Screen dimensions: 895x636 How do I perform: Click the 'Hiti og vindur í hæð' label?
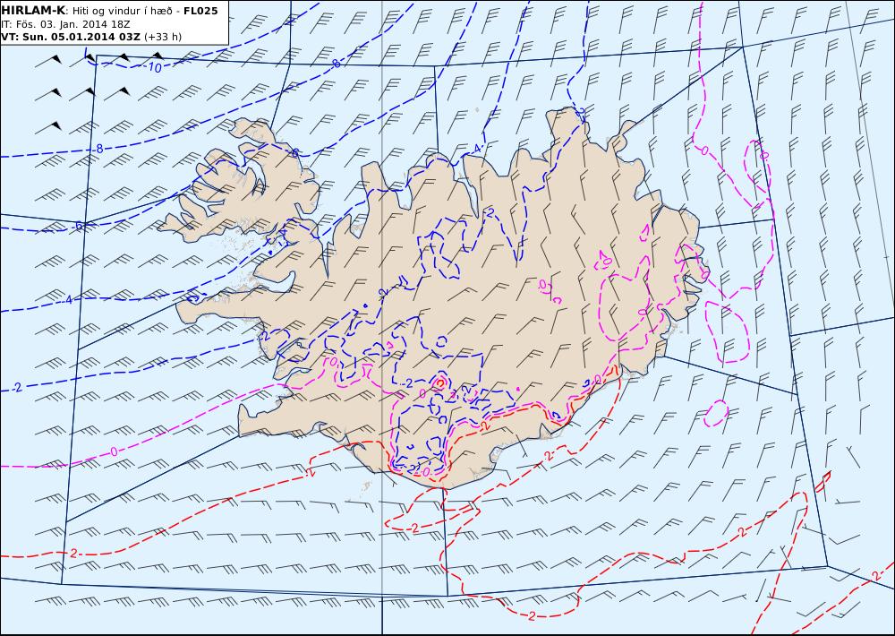(x=124, y=11)
